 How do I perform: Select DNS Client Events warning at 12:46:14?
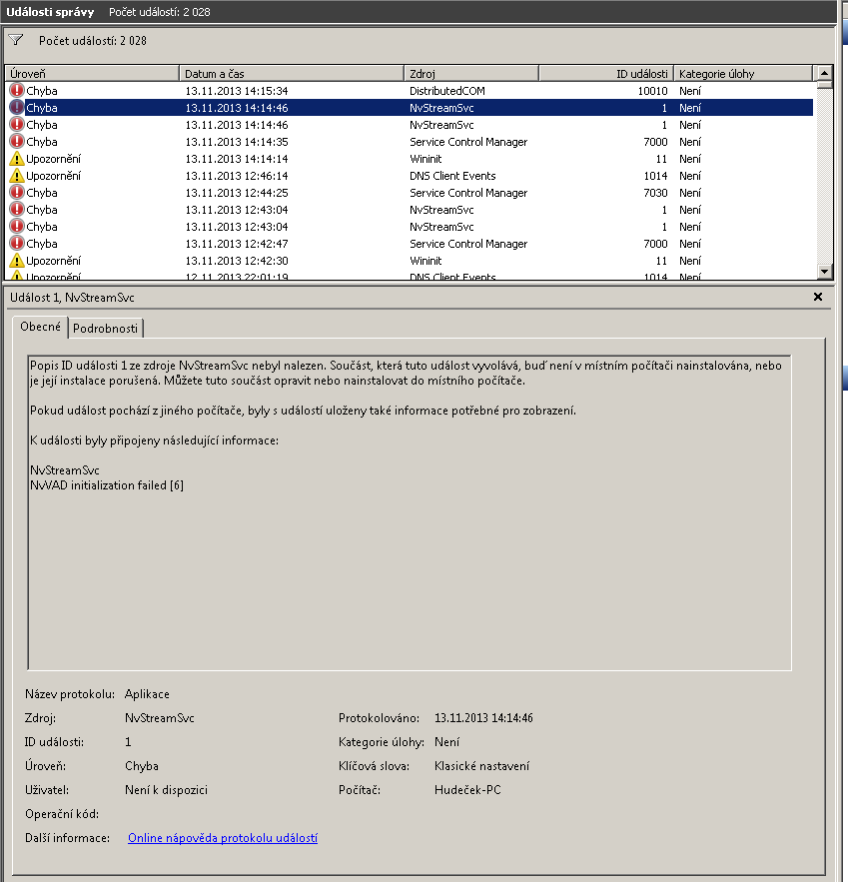(x=411, y=176)
